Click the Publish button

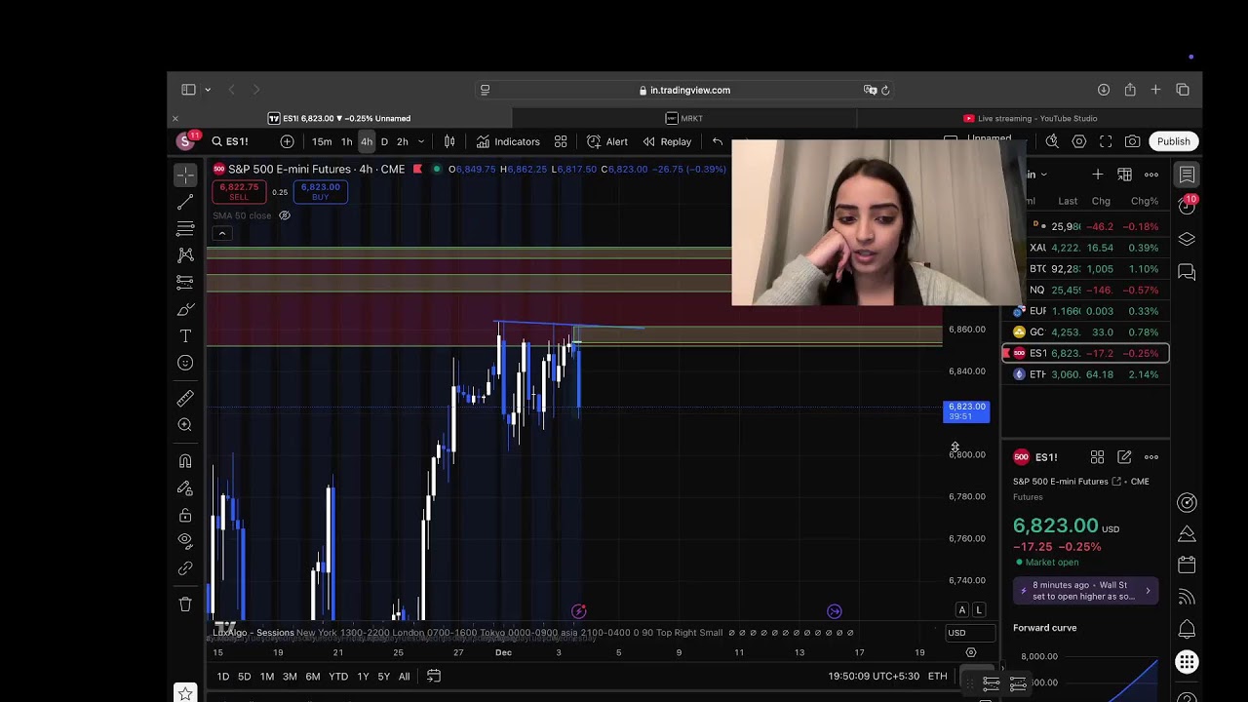[x=1173, y=141]
